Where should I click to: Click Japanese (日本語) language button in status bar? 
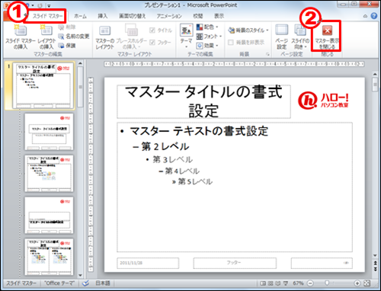point(103,283)
